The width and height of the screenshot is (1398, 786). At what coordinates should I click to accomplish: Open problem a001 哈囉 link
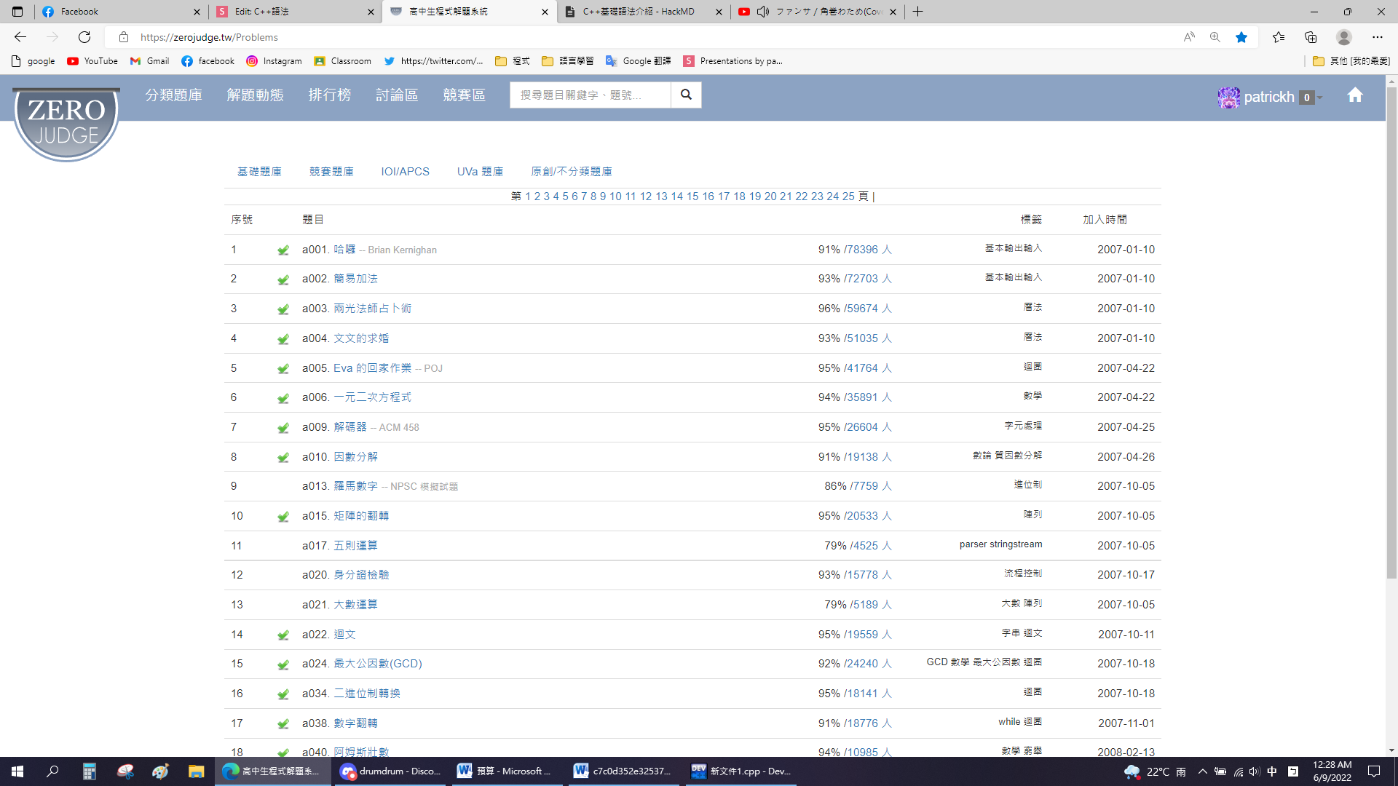pyautogui.click(x=344, y=250)
